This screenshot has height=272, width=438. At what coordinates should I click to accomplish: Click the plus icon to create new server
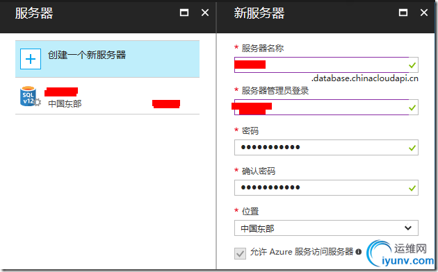pos(31,59)
